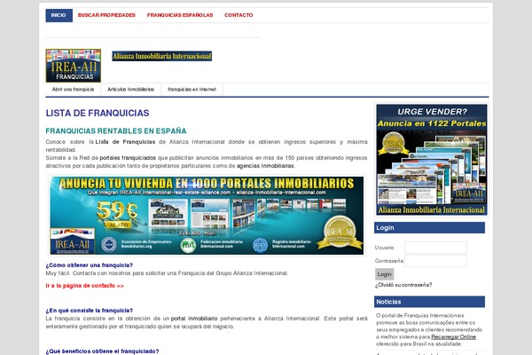Switch to Artículos Inmobiliarios tab
Screen dimensions: 532x355
coord(130,90)
